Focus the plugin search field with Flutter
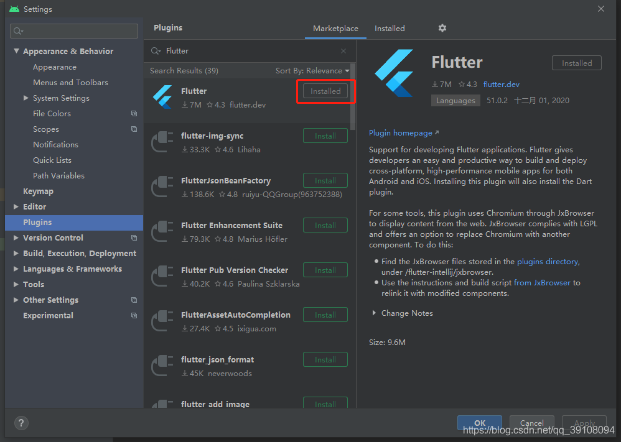The image size is (621, 442). pyautogui.click(x=250, y=51)
